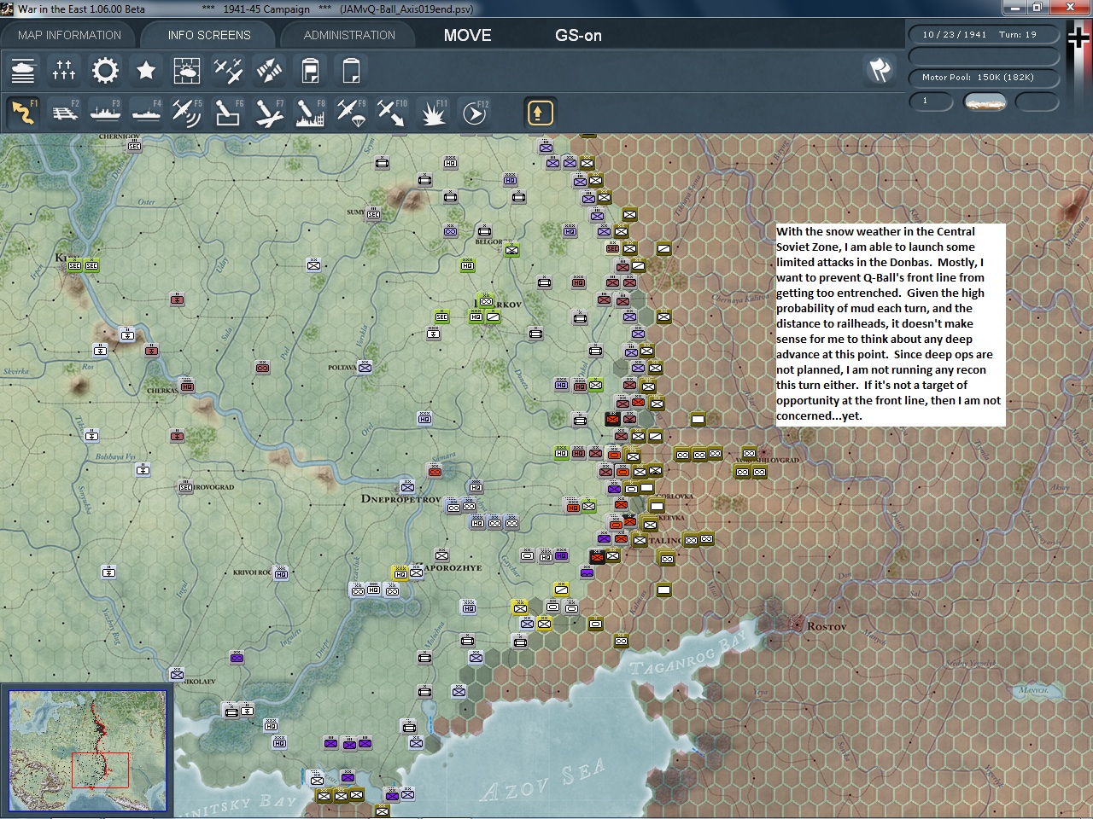This screenshot has width=1093, height=819.
Task: Click the field showing number 1
Action: click(932, 101)
